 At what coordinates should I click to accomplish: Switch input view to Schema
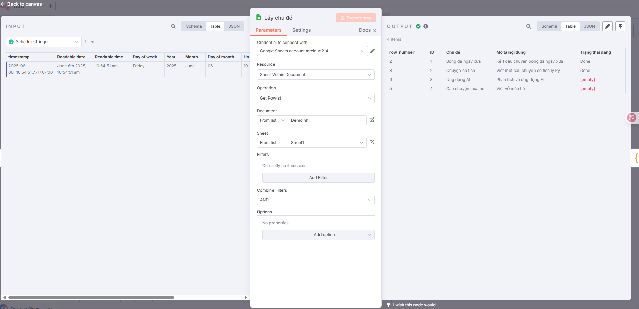tap(194, 26)
